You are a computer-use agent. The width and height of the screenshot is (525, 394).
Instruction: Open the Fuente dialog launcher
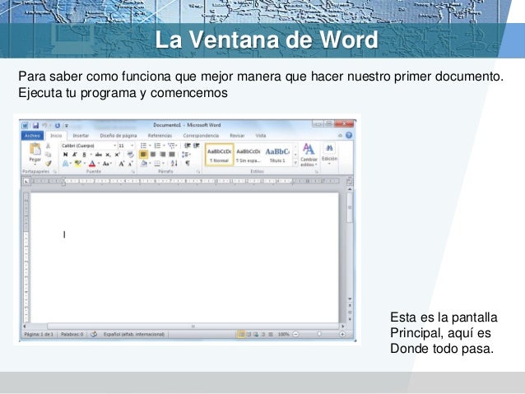pos(133,172)
